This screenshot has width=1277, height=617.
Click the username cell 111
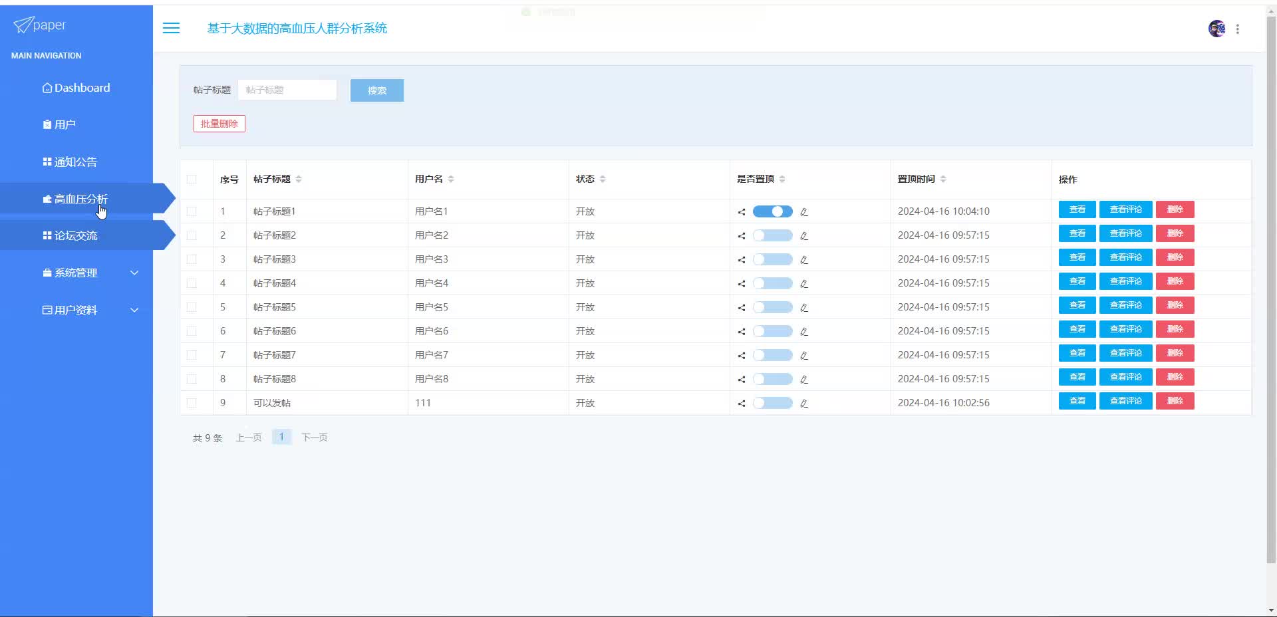(423, 403)
